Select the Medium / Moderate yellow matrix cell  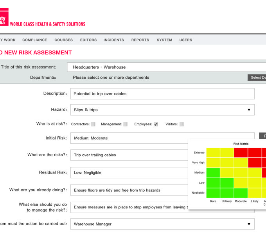click(x=241, y=173)
